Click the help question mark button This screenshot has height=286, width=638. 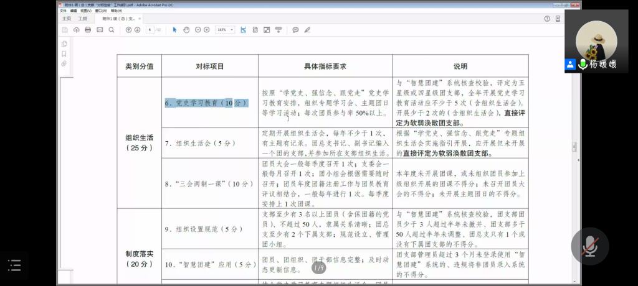click(x=547, y=19)
